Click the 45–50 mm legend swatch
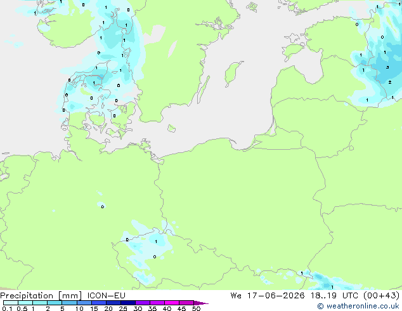The image size is (402, 311). pos(186,303)
